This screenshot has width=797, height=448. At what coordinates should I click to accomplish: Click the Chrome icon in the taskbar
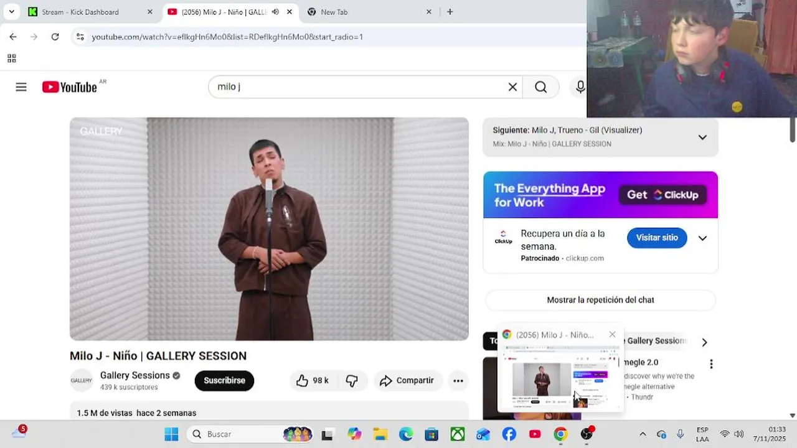(x=560, y=434)
